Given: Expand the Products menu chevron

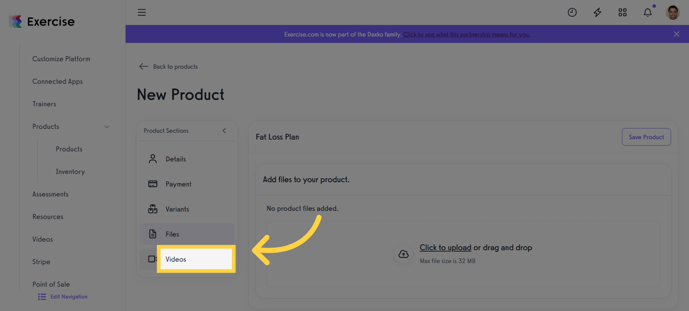Looking at the screenshot, I should (106, 127).
